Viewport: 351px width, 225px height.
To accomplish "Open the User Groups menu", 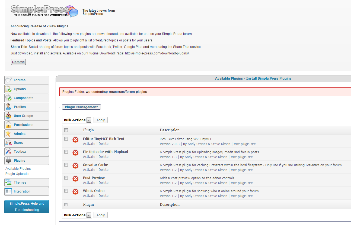I will [27, 116].
